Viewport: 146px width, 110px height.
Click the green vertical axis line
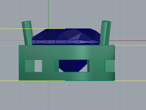point(48,14)
